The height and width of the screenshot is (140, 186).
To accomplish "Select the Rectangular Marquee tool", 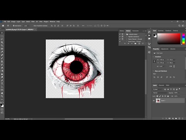I will (x=2, y=36).
